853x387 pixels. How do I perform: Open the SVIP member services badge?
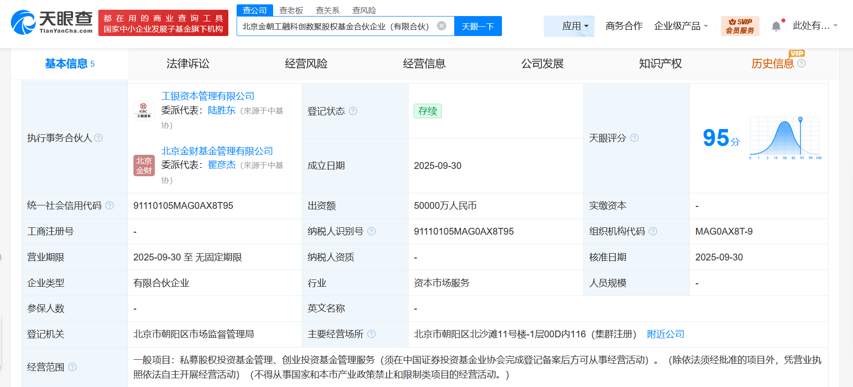point(740,26)
